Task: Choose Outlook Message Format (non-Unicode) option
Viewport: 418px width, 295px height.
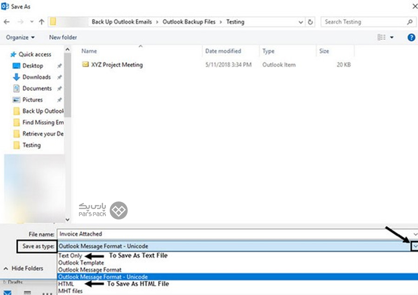Action: click(90, 270)
